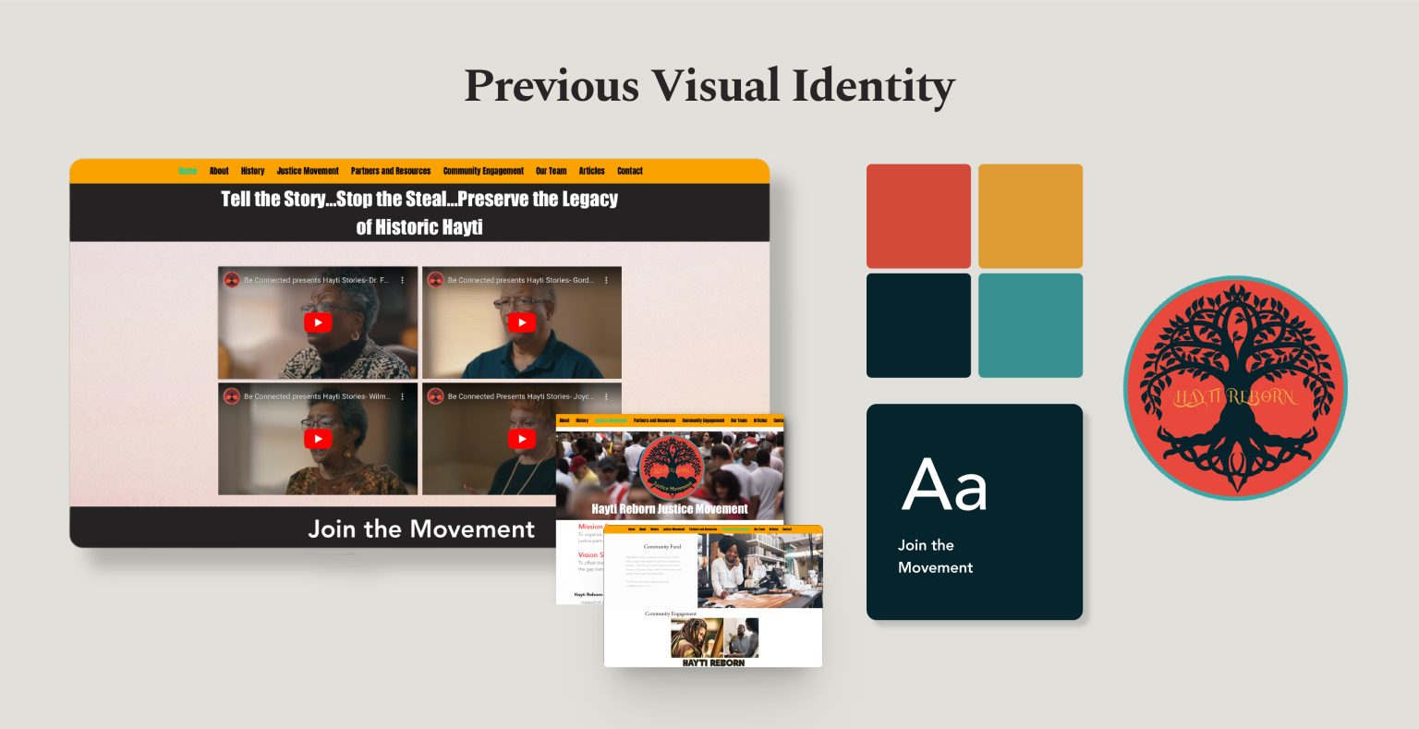1419x729 pixels.
Task: Select Partners and Resources in Justice Movement page nav
Action: pos(654,420)
